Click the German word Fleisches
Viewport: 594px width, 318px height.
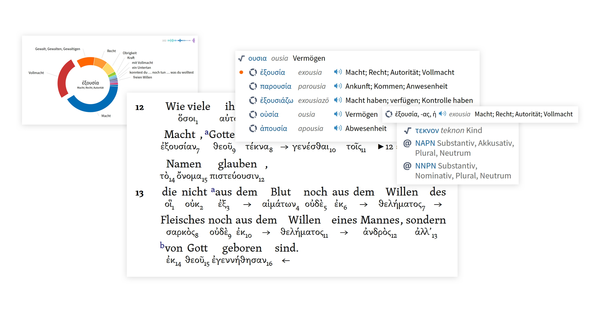point(183,220)
